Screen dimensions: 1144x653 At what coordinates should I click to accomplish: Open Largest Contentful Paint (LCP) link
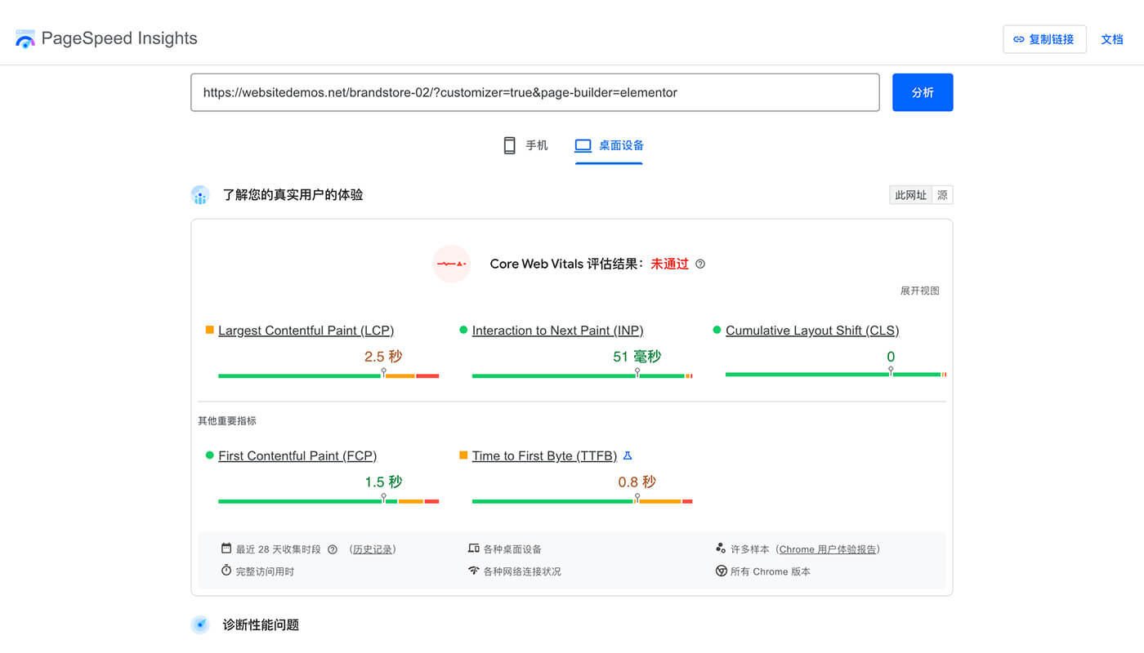tap(306, 331)
